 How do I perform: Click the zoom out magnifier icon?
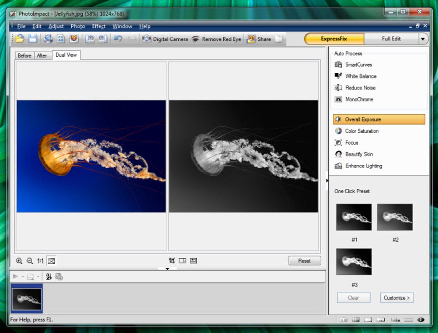[x=30, y=261]
